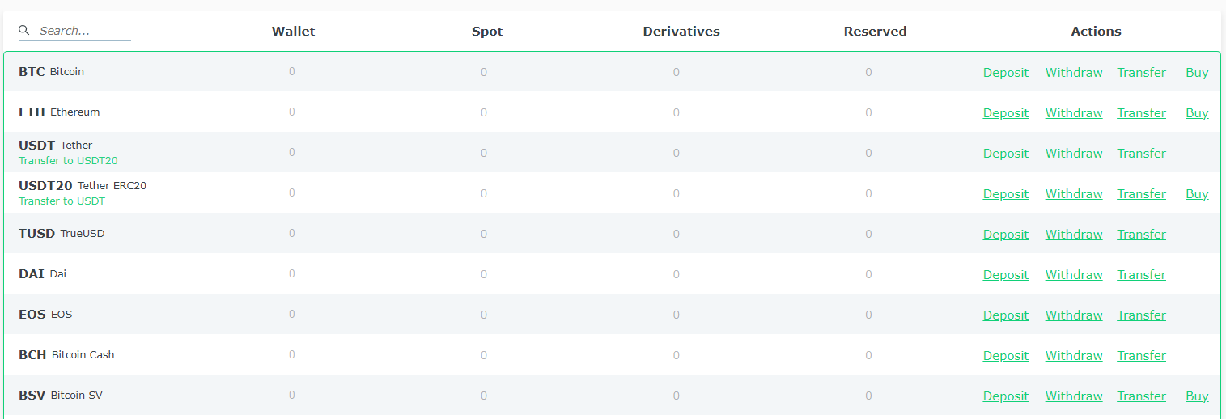Viewport: 1226px width, 419px height.
Task: Buy Bitcoin SV in BSV row
Action: [1196, 396]
